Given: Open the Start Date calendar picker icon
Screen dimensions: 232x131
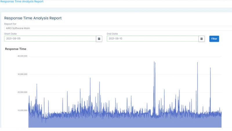Looking at the screenshot, I should click(x=99, y=39).
